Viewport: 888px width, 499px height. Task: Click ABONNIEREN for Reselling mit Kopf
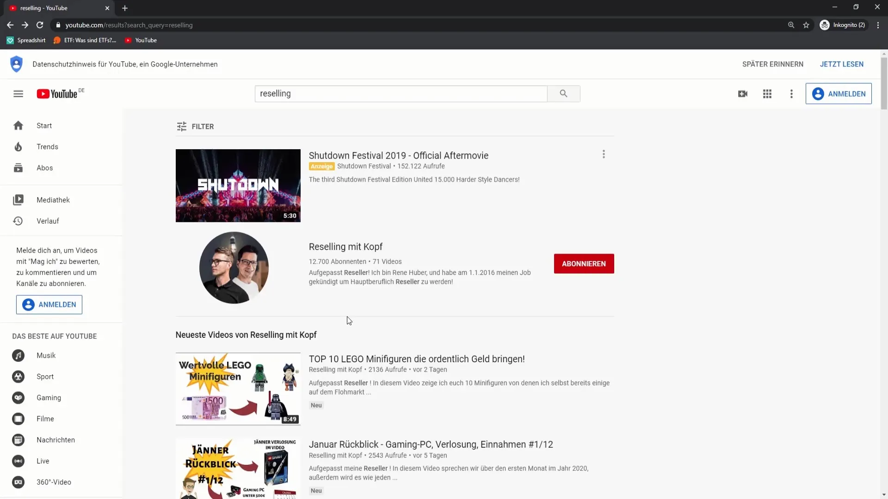[x=584, y=264]
